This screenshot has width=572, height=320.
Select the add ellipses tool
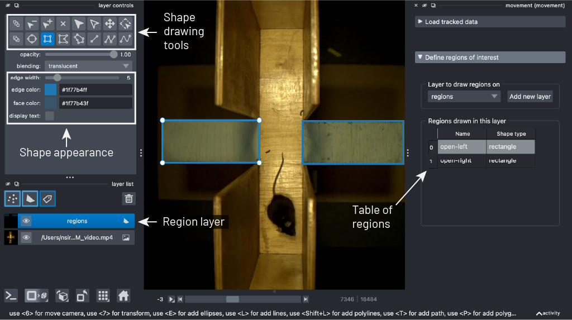[32, 39]
